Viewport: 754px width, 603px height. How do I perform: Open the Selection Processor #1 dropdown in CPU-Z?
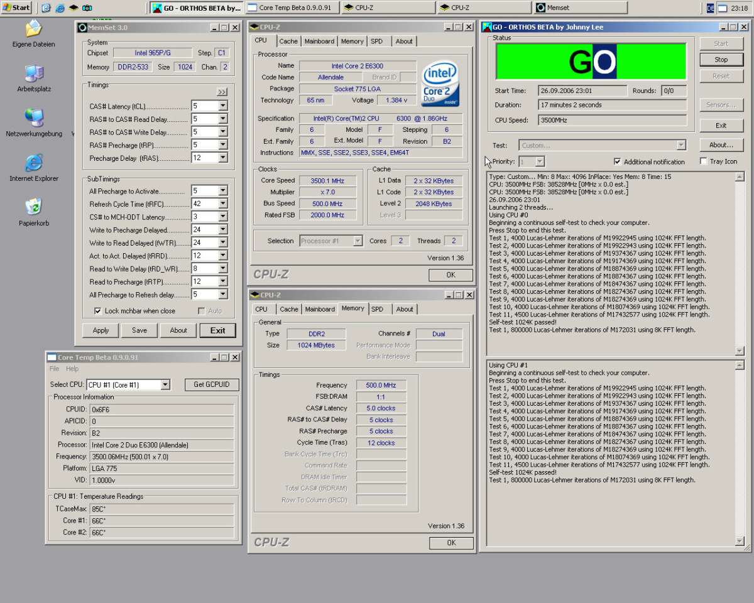[x=358, y=241]
